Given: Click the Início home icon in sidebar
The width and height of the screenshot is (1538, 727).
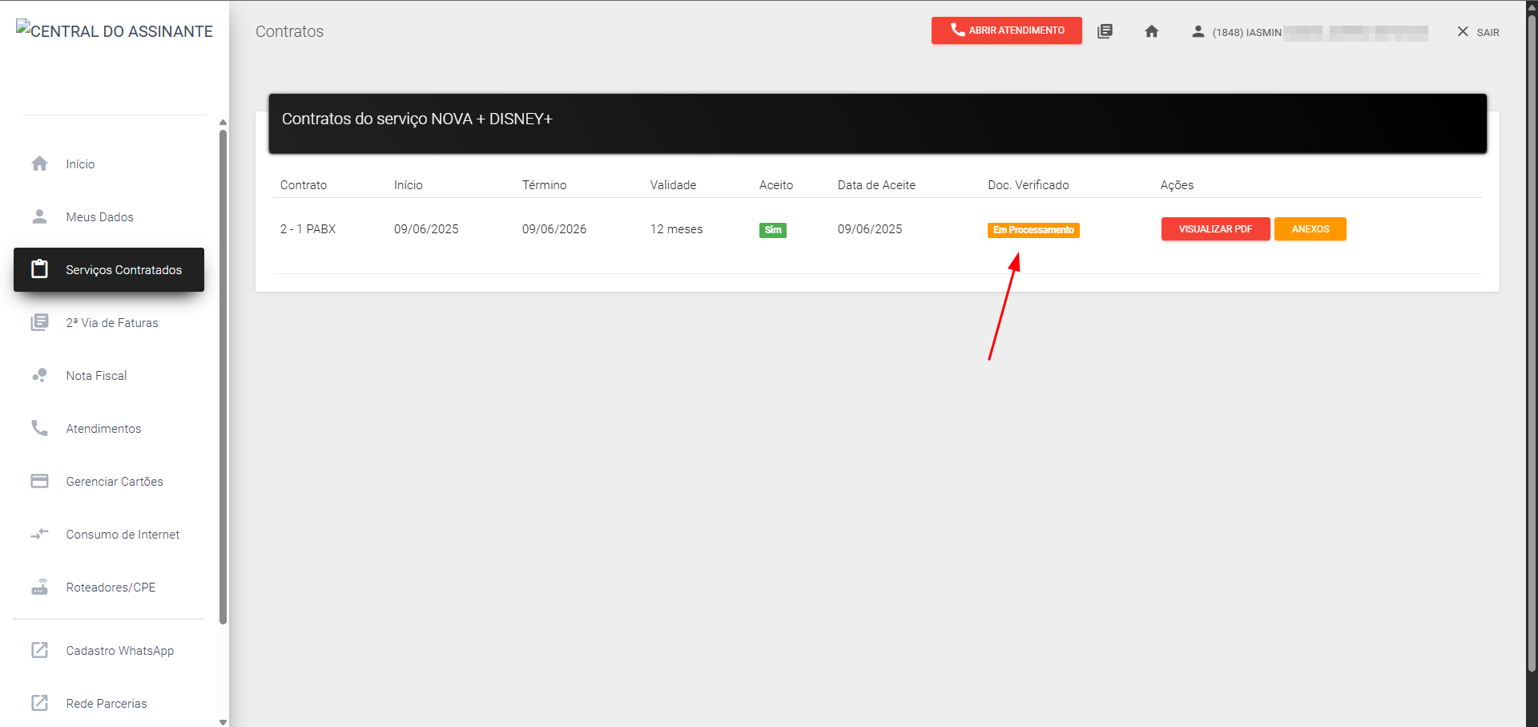Looking at the screenshot, I should point(39,164).
